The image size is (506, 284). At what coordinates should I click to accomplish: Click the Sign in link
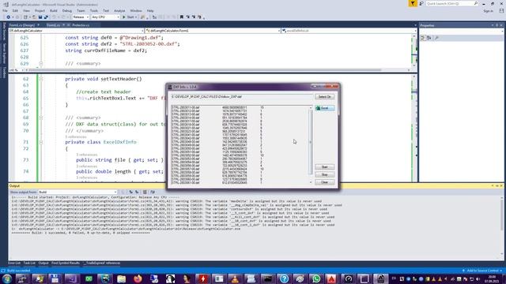[x=488, y=11]
